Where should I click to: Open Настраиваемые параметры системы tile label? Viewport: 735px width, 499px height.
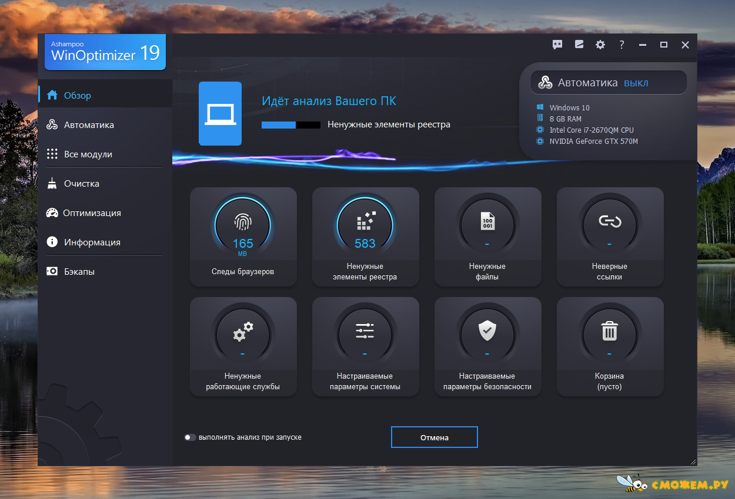tap(365, 382)
